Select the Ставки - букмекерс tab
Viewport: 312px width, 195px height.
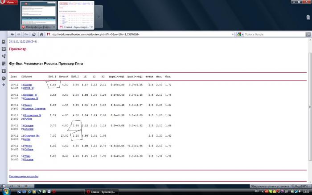tap(76, 16)
